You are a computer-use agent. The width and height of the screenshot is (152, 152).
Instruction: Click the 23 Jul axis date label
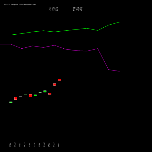pyautogui.click(x=39, y=145)
